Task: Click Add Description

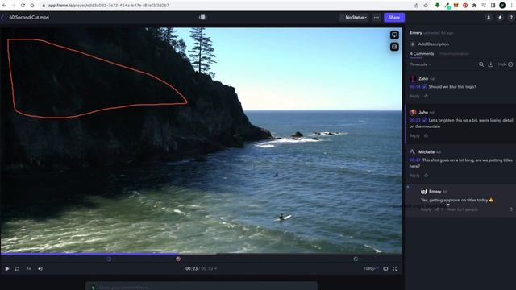Action: [x=430, y=43]
